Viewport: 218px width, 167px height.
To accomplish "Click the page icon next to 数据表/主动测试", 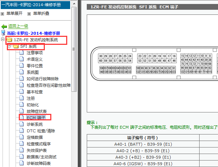I will [22, 157].
